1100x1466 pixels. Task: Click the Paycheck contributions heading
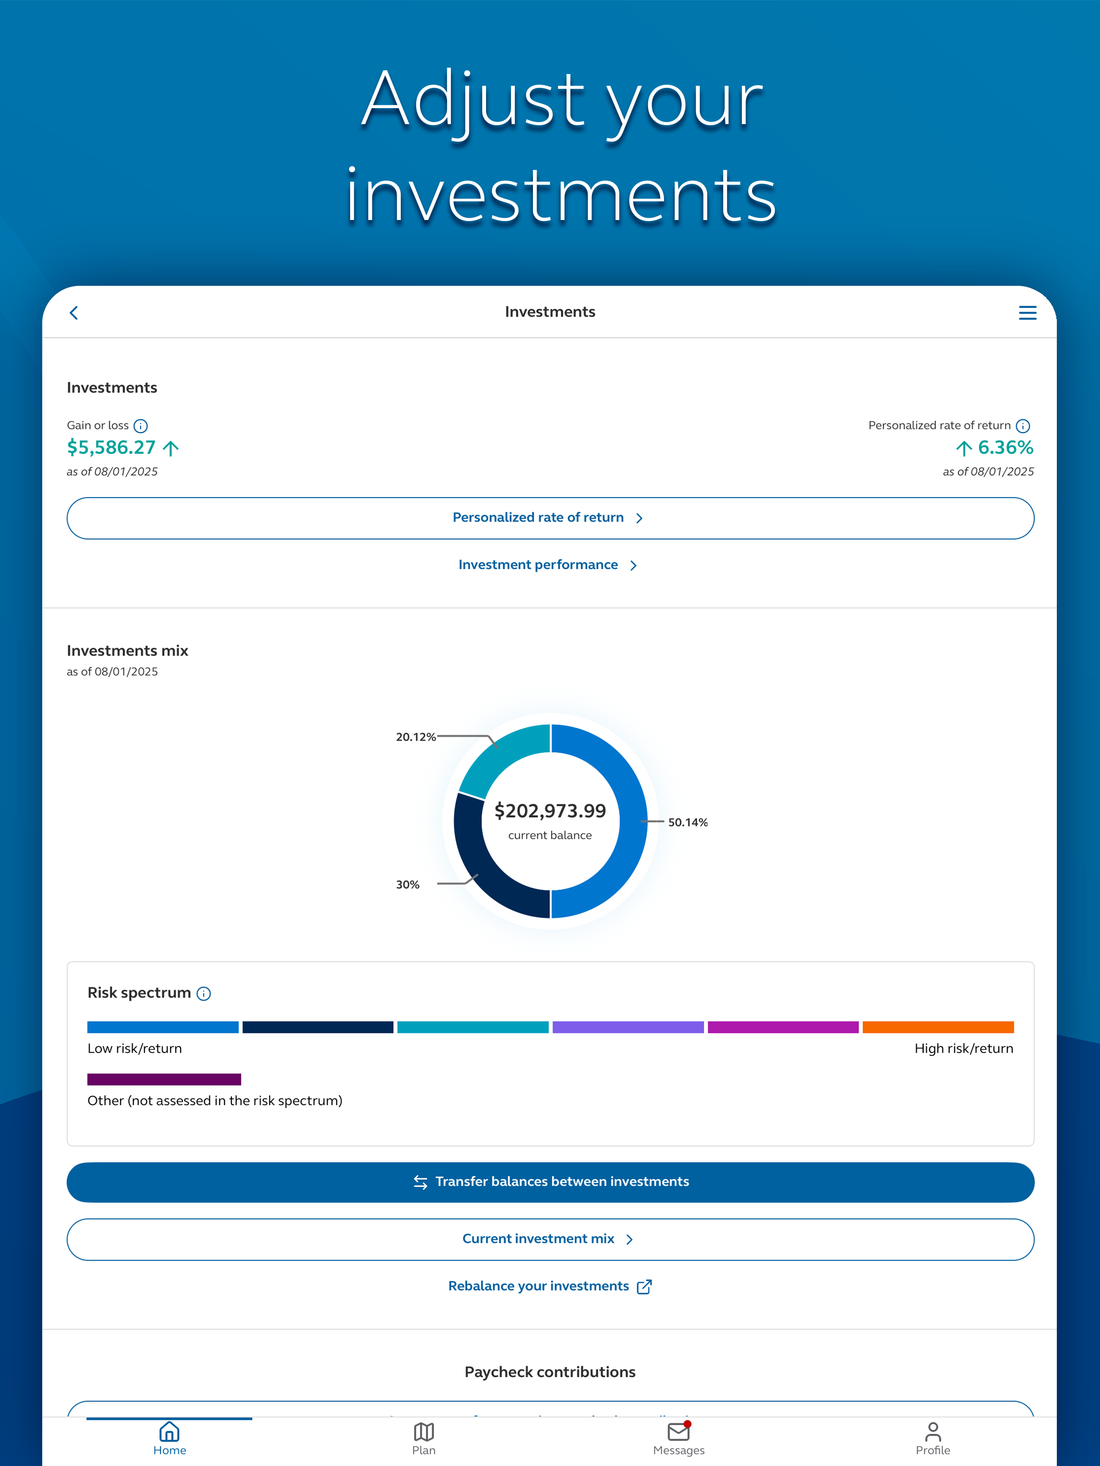click(x=551, y=1372)
